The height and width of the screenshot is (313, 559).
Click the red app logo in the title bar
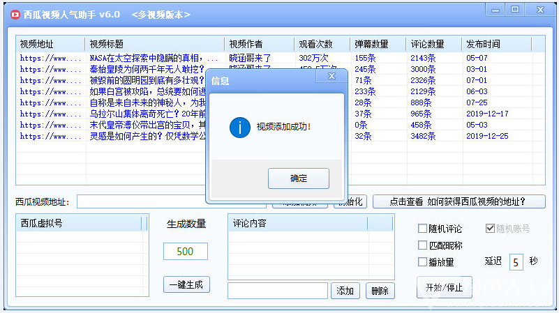coord(15,15)
